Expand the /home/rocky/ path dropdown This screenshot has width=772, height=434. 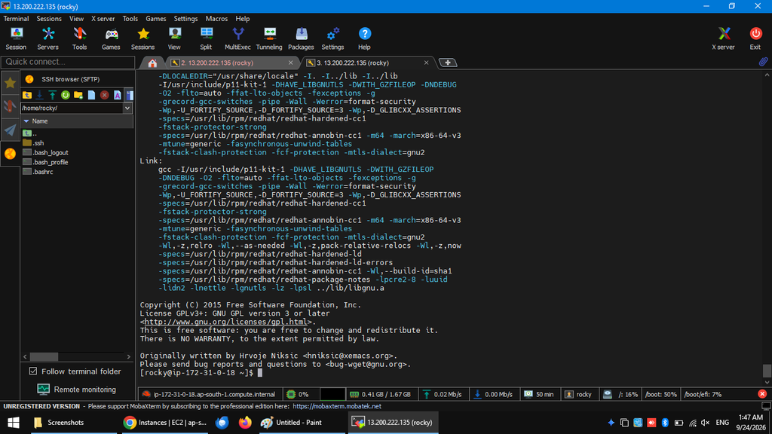(x=127, y=108)
